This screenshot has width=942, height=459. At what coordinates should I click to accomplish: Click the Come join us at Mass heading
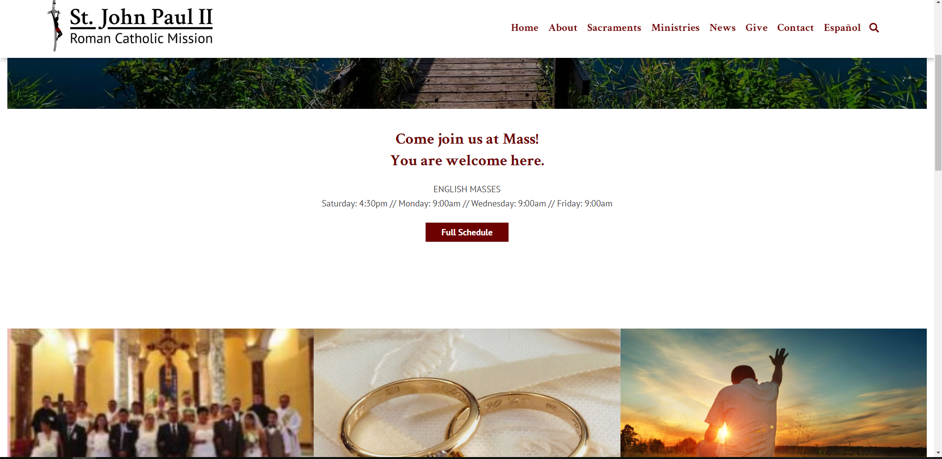[467, 139]
